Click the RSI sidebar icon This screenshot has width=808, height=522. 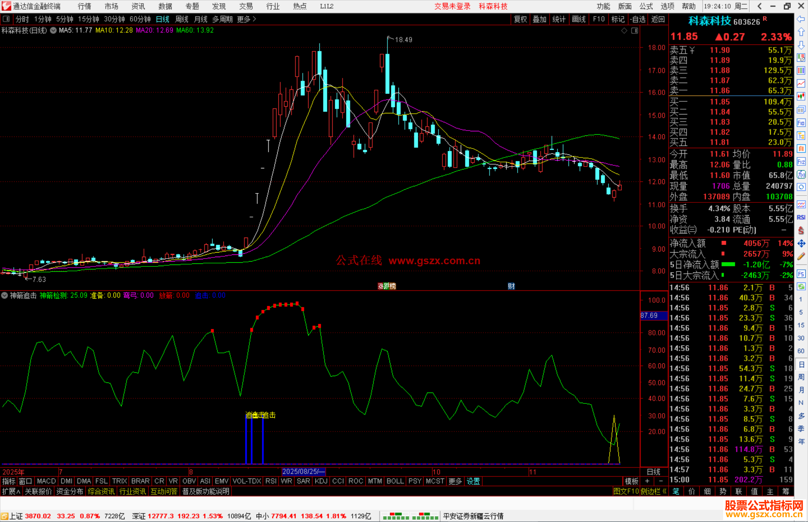[801, 217]
